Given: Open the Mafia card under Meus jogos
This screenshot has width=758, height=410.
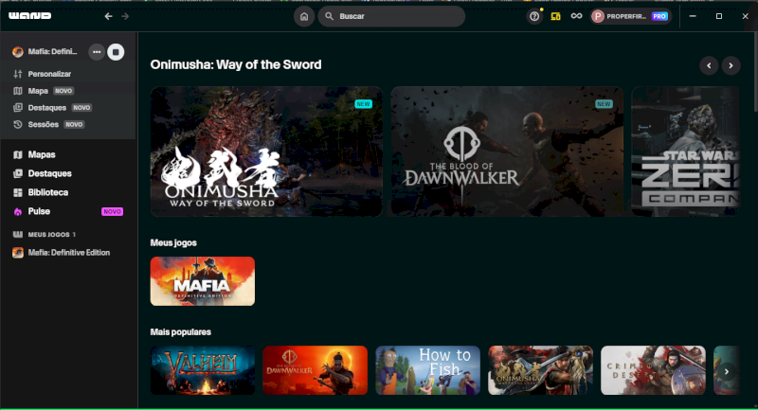Looking at the screenshot, I should point(203,281).
